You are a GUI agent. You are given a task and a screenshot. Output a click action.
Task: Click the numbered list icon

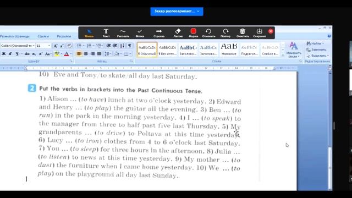[x=89, y=46]
